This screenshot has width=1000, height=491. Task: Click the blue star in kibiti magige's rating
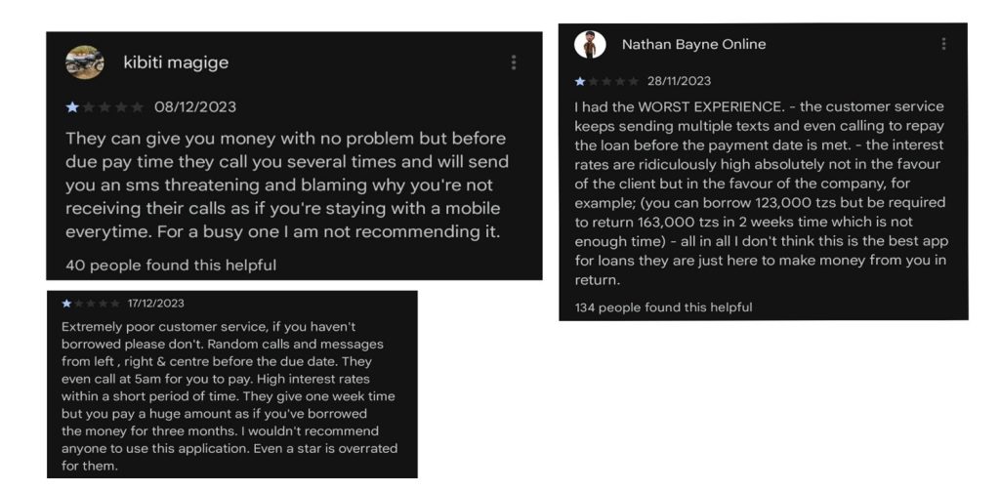click(x=72, y=107)
